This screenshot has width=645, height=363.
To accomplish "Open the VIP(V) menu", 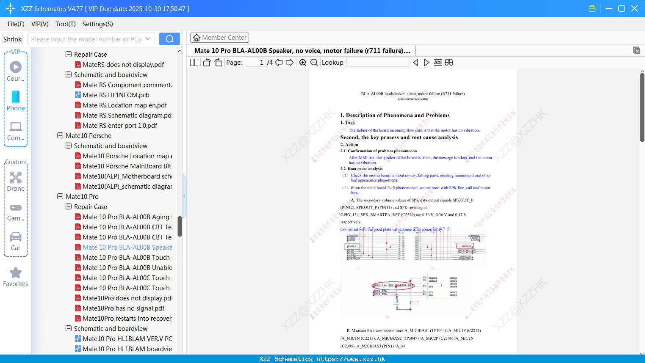I will (x=40, y=24).
